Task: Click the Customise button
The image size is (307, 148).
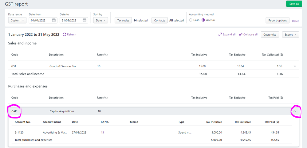Action: [x=270, y=34]
